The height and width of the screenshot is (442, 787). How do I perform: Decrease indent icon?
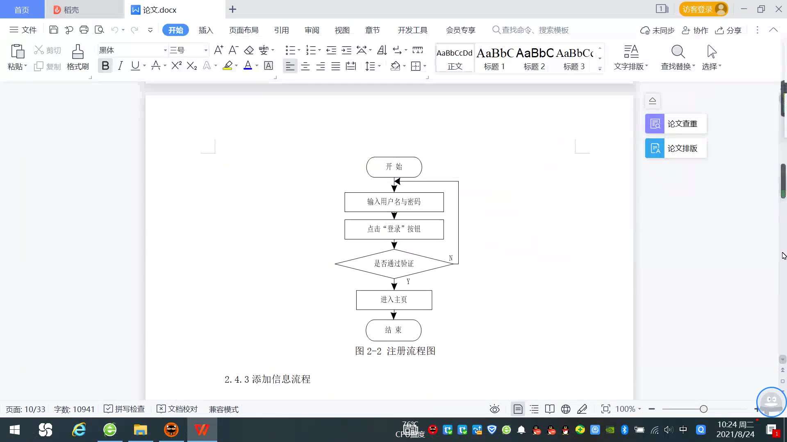coord(331,50)
